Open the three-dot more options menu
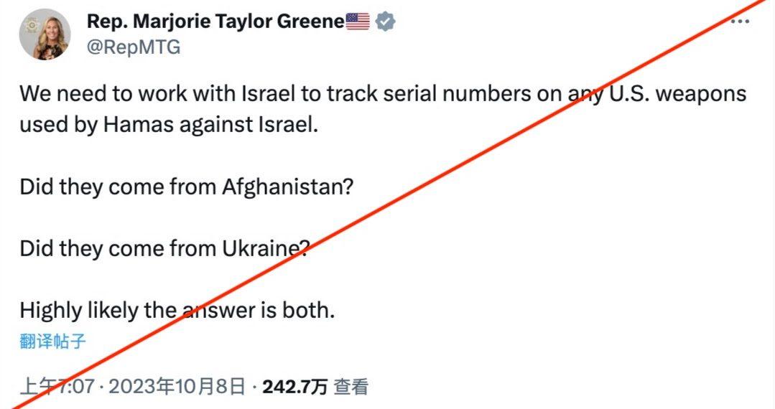This screenshot has width=775, height=409. (x=740, y=22)
